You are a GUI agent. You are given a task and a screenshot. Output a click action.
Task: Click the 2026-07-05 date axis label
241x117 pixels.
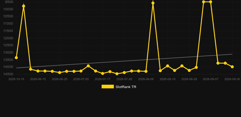tap(81, 79)
